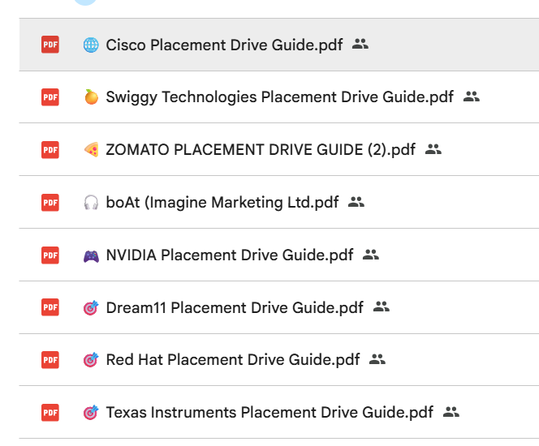The image size is (539, 446).
Task: Click shared-people icon on Texas Instruments file
Action: coord(451,413)
